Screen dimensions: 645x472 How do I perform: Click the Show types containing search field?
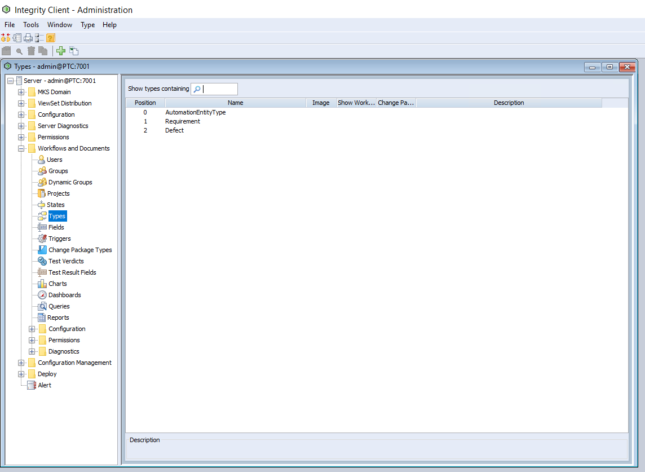tap(220, 89)
